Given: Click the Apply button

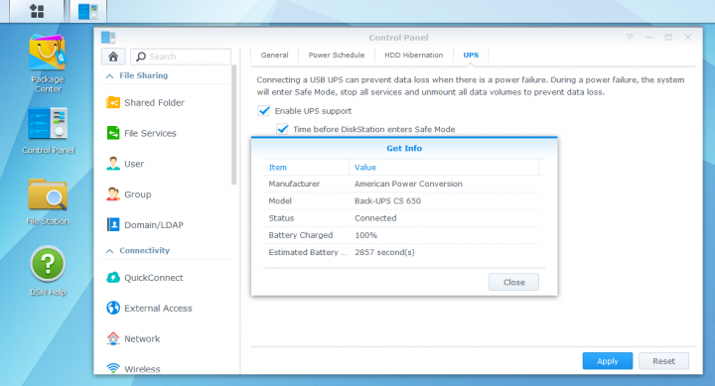Looking at the screenshot, I should (x=608, y=361).
